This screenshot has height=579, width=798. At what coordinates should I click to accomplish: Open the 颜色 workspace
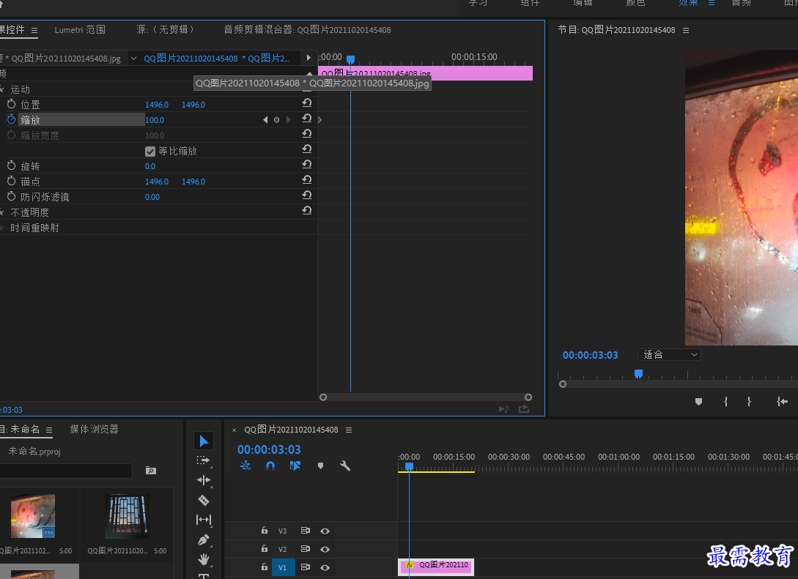coord(635,3)
